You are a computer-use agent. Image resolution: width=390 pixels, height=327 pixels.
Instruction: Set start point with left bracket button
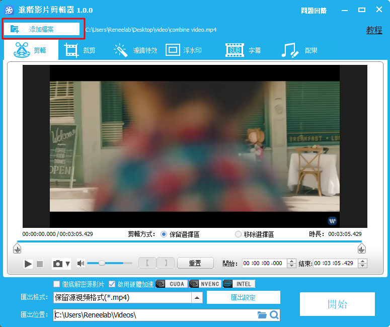[147, 263]
